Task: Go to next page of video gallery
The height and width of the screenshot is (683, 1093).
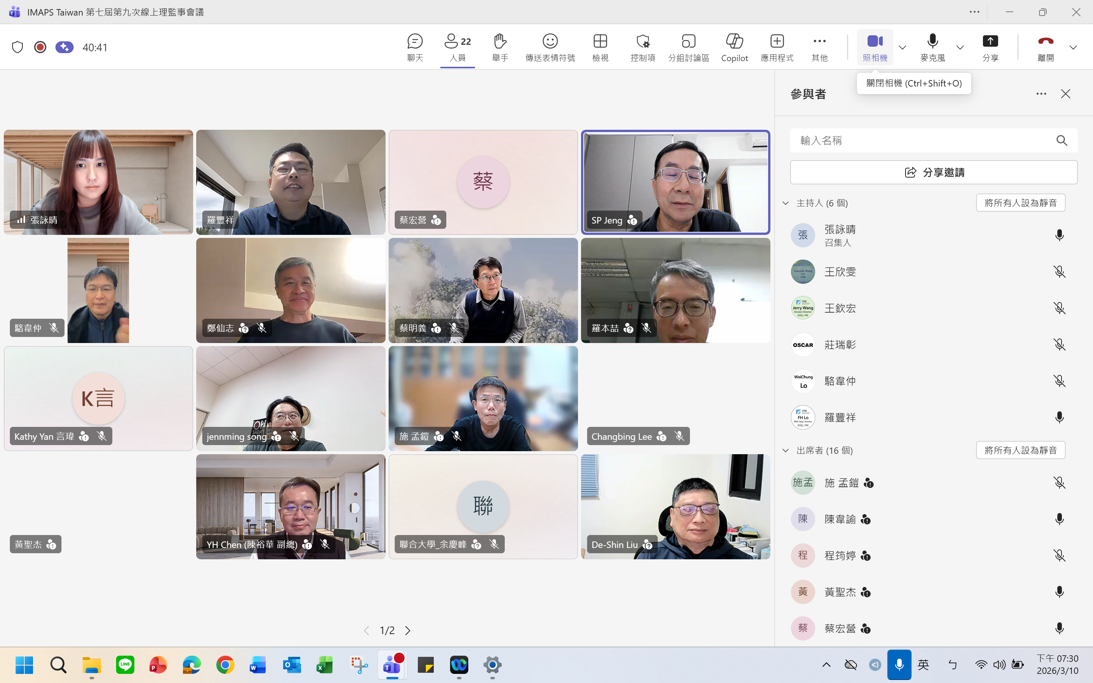Action: 407,630
